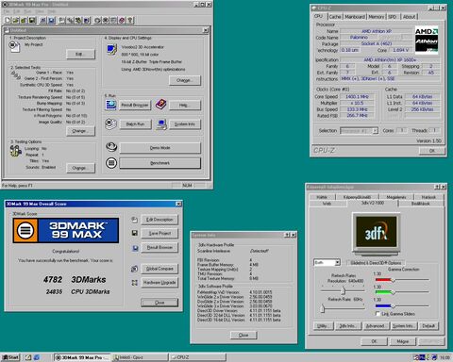Click Change under Display and CPU Settings
The height and width of the screenshot is (362, 453).
tap(184, 80)
